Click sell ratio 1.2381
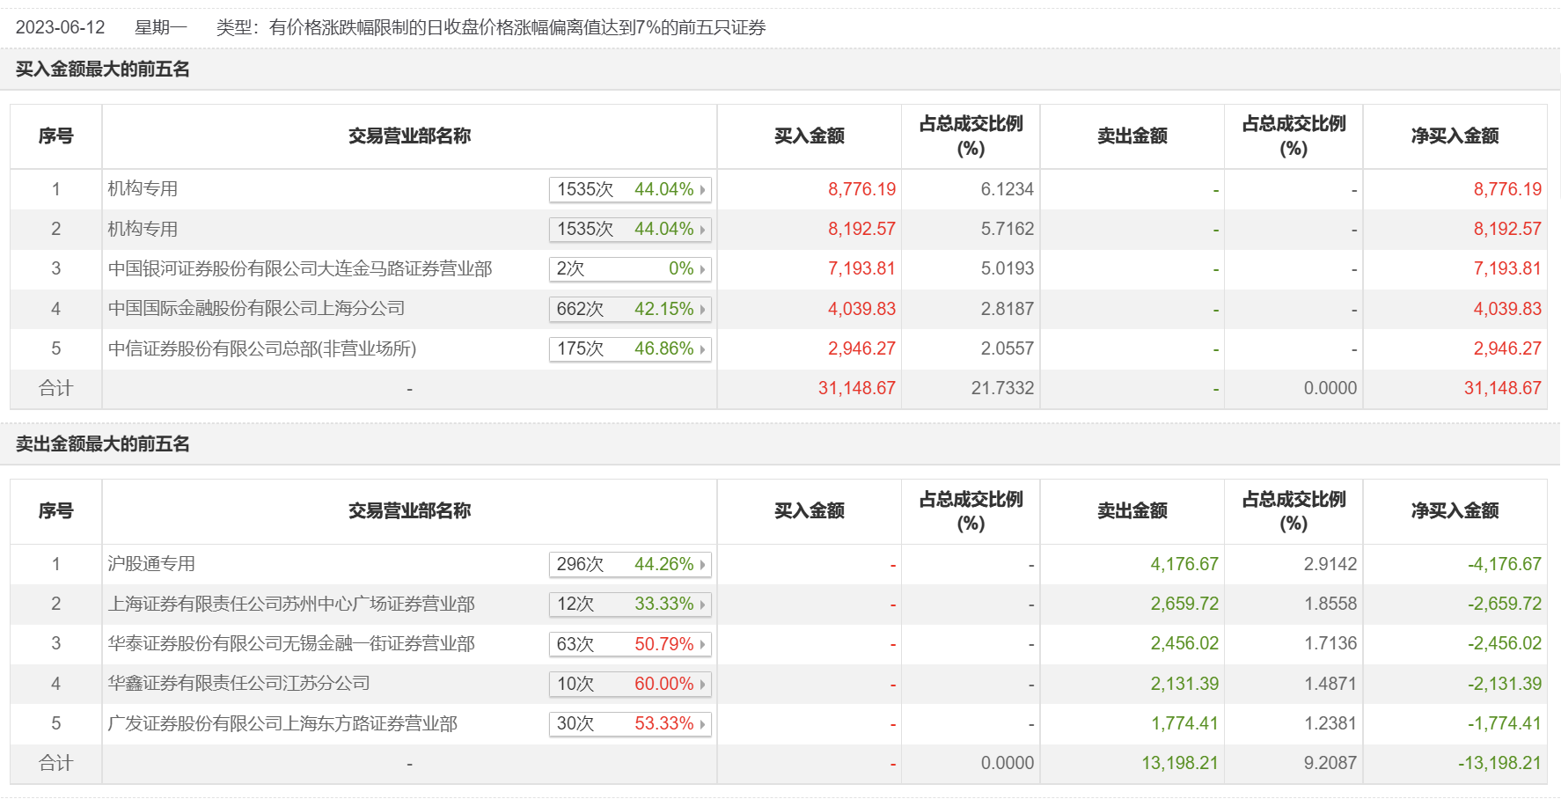Viewport: 1561px width, 799px height. point(1330,723)
